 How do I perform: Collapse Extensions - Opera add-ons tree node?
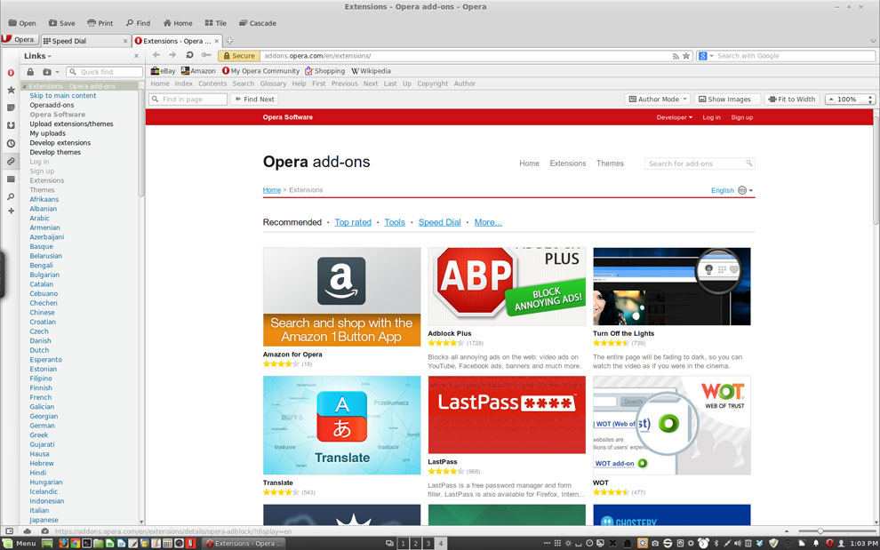click(x=24, y=86)
